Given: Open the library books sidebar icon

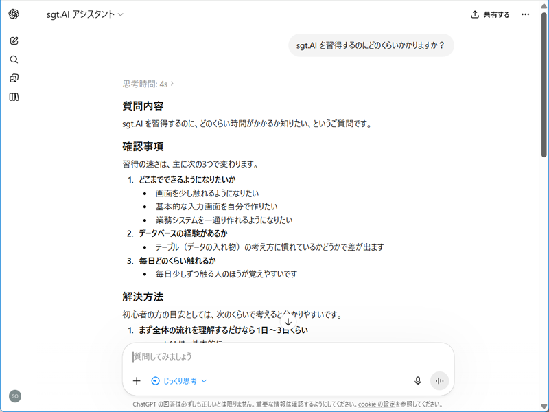Looking at the screenshot, I should pyautogui.click(x=14, y=97).
